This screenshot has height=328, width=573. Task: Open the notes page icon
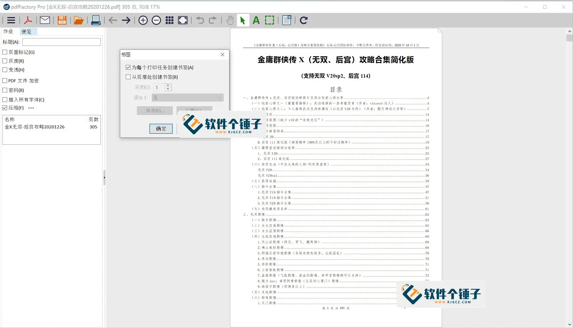pyautogui.click(x=287, y=20)
